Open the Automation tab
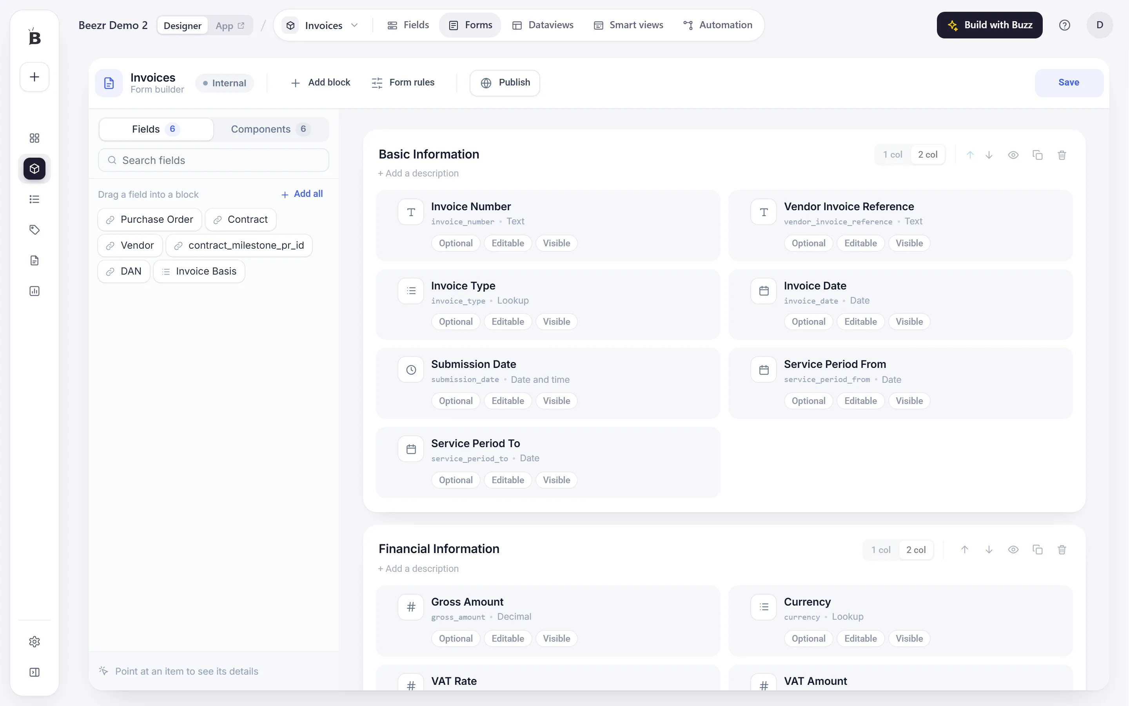 717,25
